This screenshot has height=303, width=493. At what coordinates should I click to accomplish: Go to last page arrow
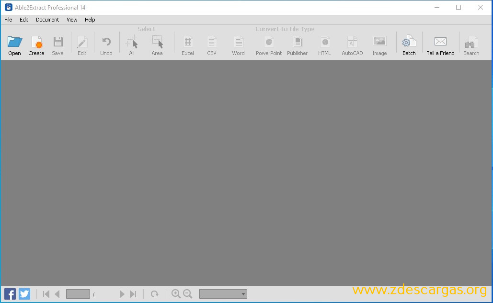coord(133,294)
